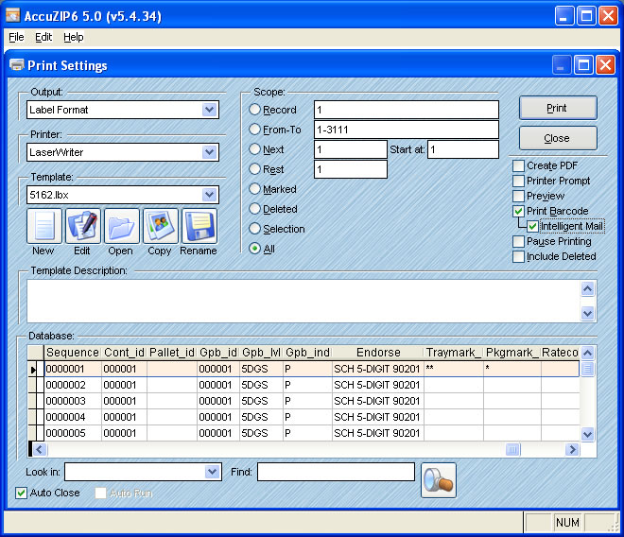624x537 pixels.
Task: Click the Start at input field
Action: (463, 149)
